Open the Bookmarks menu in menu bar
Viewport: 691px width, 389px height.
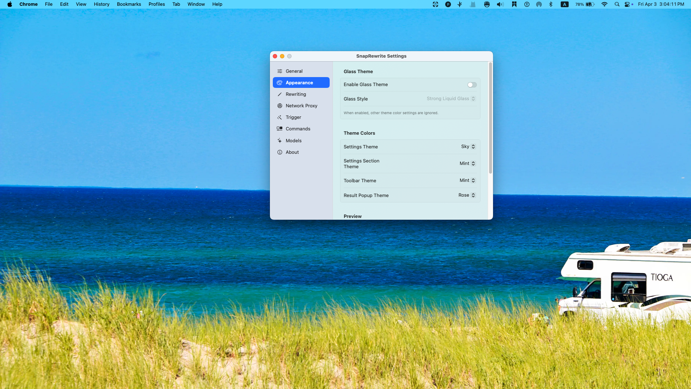[x=129, y=4]
